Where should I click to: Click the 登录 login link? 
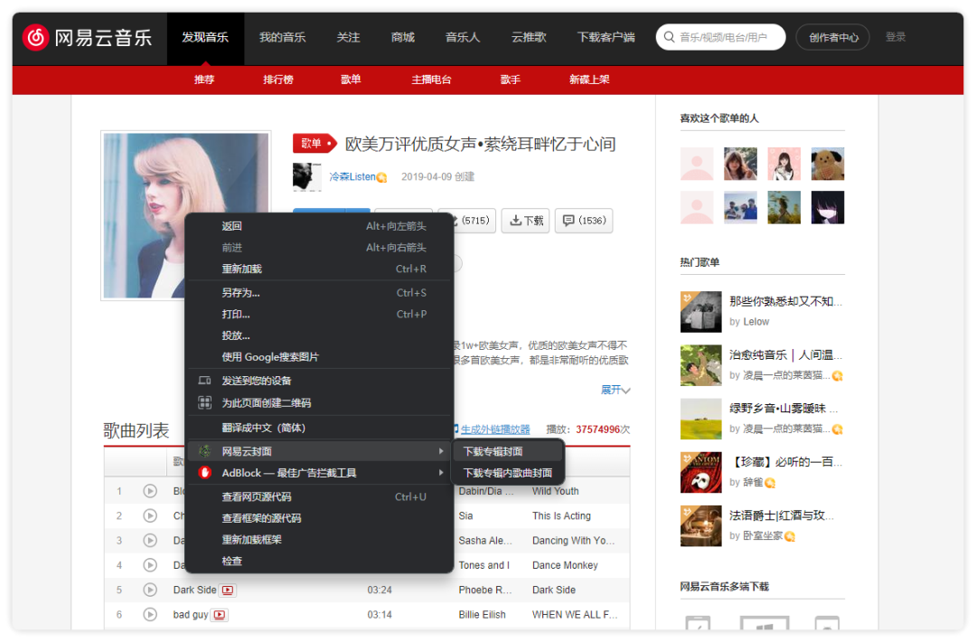(x=896, y=37)
